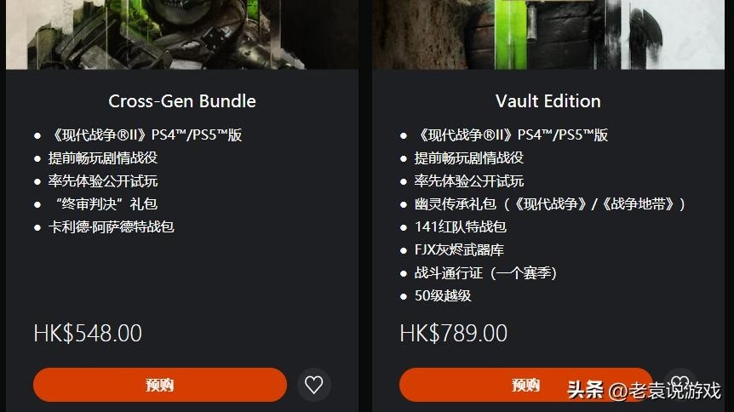Image resolution: width=734 pixels, height=412 pixels.
Task: Click the 头条 @老袁说游戏 watermark text
Action: click(644, 390)
